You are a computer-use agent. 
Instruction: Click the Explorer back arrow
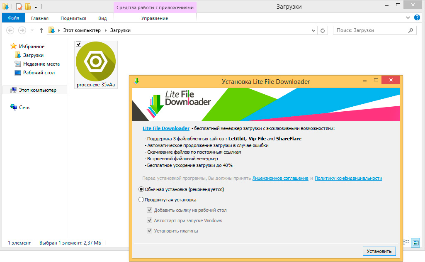click(x=10, y=30)
